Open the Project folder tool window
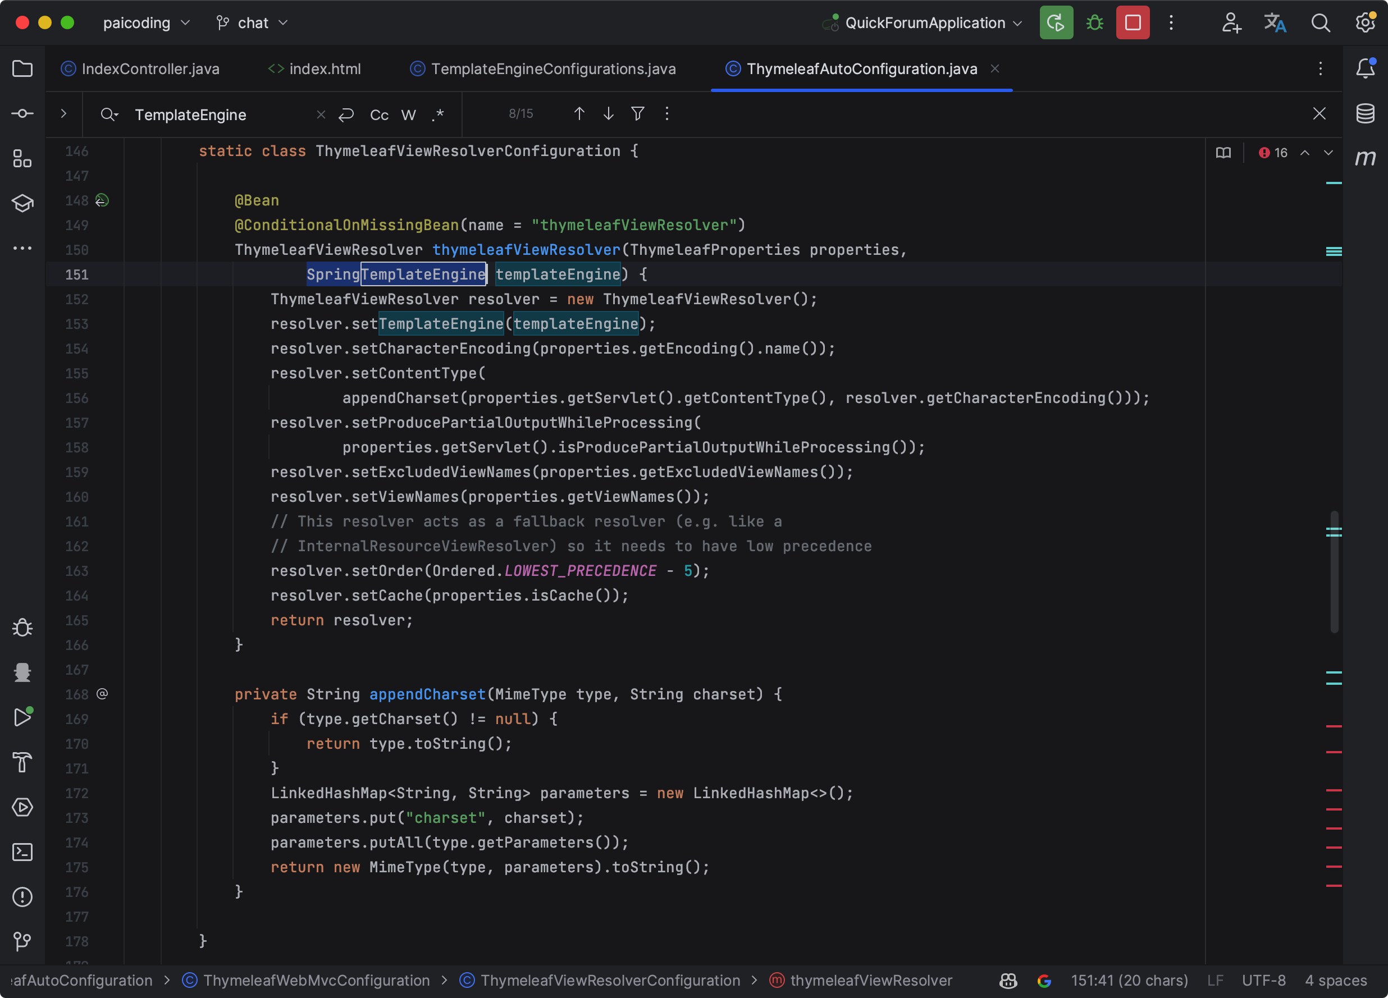 [x=22, y=68]
